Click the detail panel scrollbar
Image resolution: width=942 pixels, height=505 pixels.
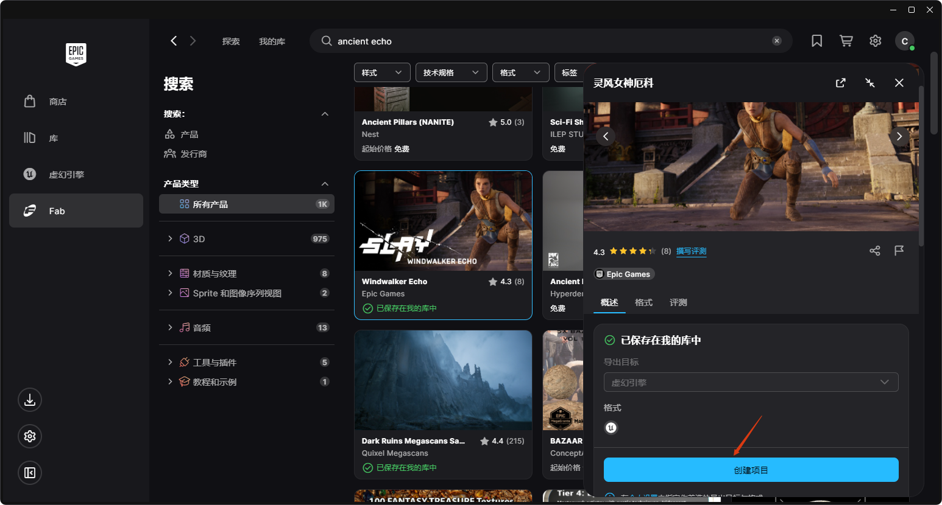[921, 165]
